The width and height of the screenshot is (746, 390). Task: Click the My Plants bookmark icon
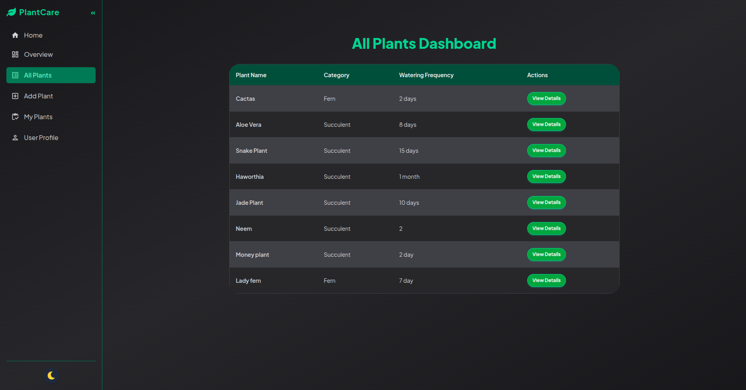[15, 116]
